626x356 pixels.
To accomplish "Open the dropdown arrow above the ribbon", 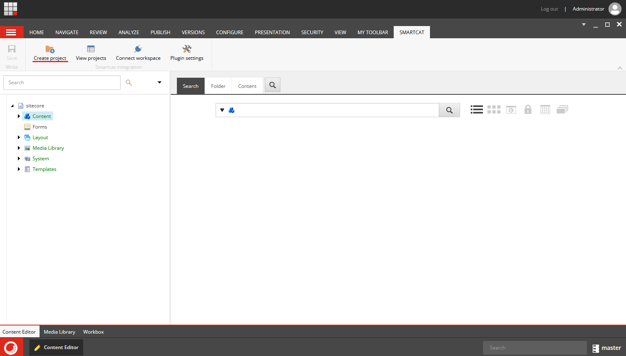I will (x=584, y=25).
